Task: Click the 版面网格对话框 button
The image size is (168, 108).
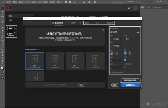Action: (131, 80)
